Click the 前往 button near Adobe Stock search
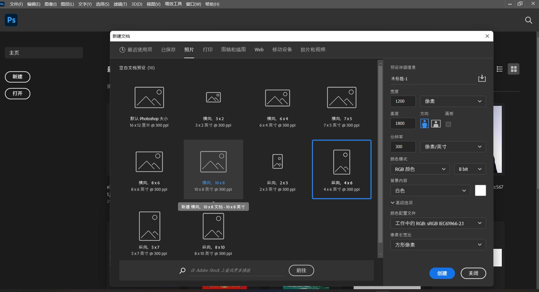This screenshot has height=292, width=539. pyautogui.click(x=301, y=270)
